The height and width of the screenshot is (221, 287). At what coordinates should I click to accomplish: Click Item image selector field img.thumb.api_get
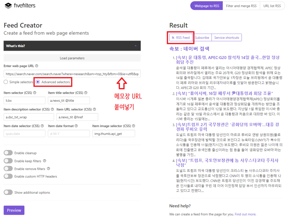tap(114, 133)
